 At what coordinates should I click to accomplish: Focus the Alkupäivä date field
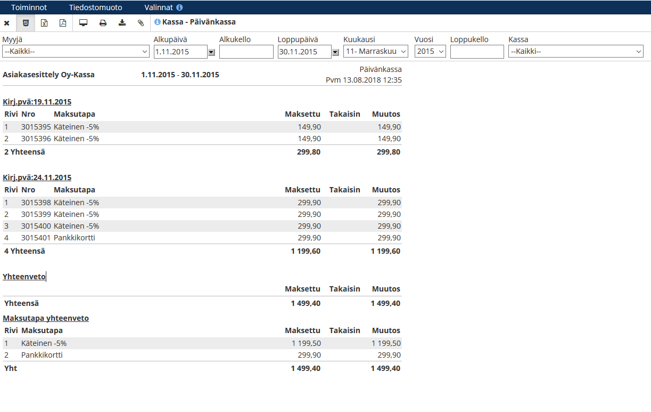coord(180,52)
